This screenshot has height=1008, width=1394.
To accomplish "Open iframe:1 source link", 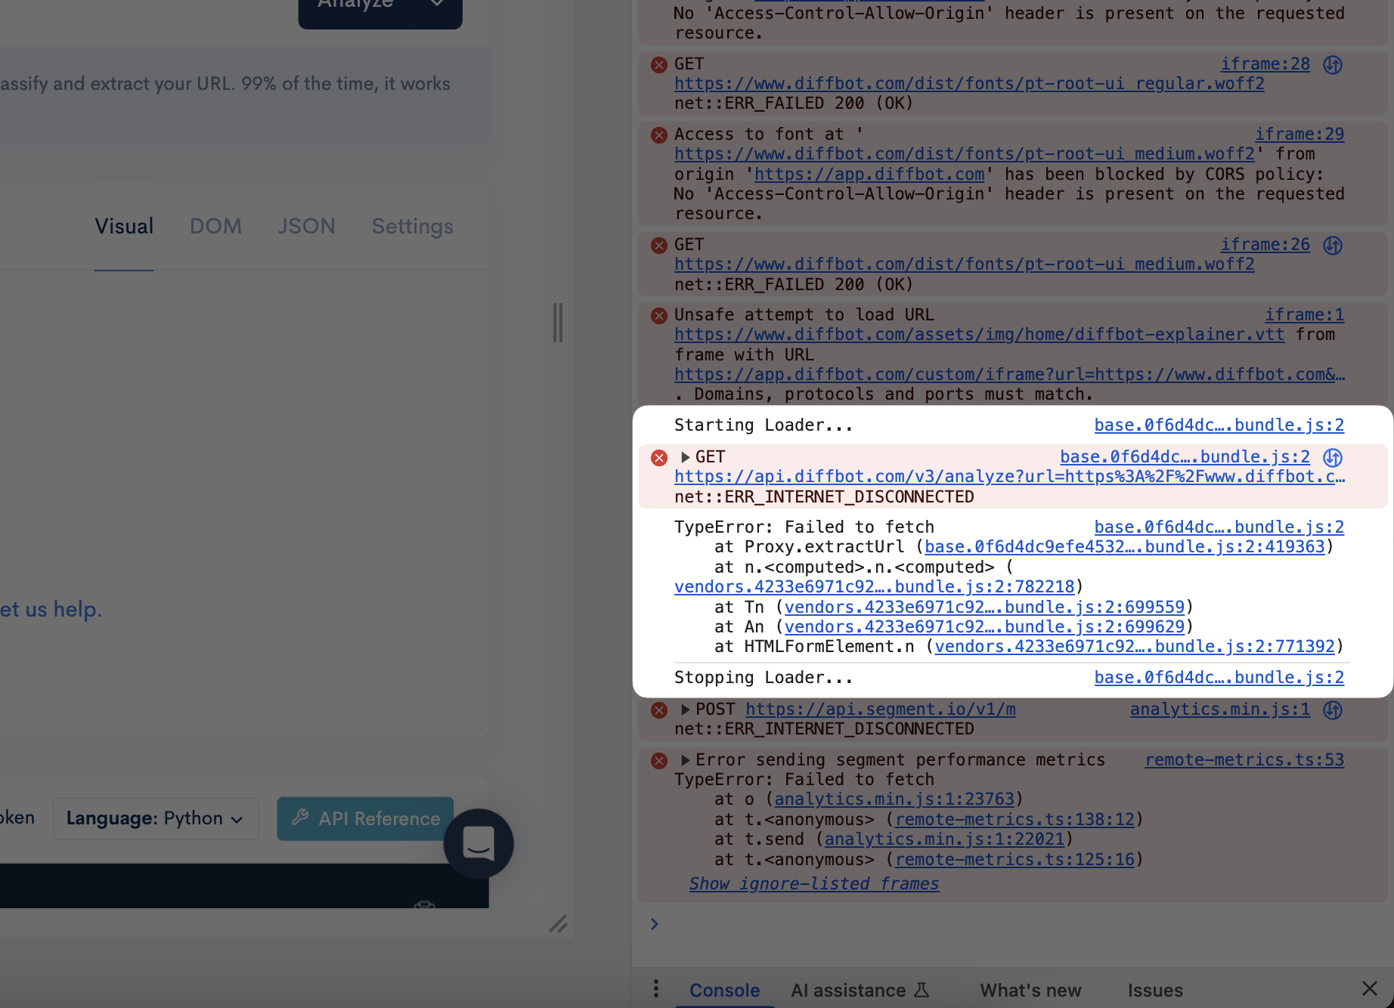I will coord(1305,315).
